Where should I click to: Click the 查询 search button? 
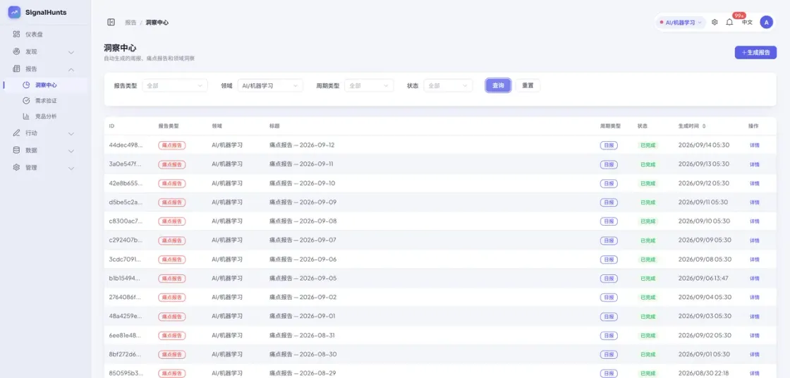coord(498,85)
